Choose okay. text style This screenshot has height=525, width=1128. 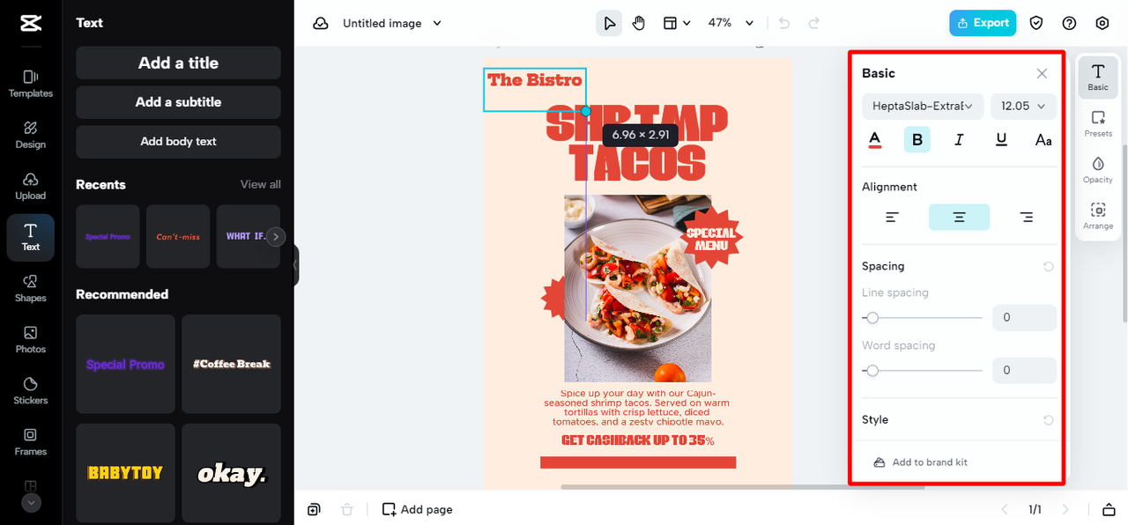(x=232, y=473)
